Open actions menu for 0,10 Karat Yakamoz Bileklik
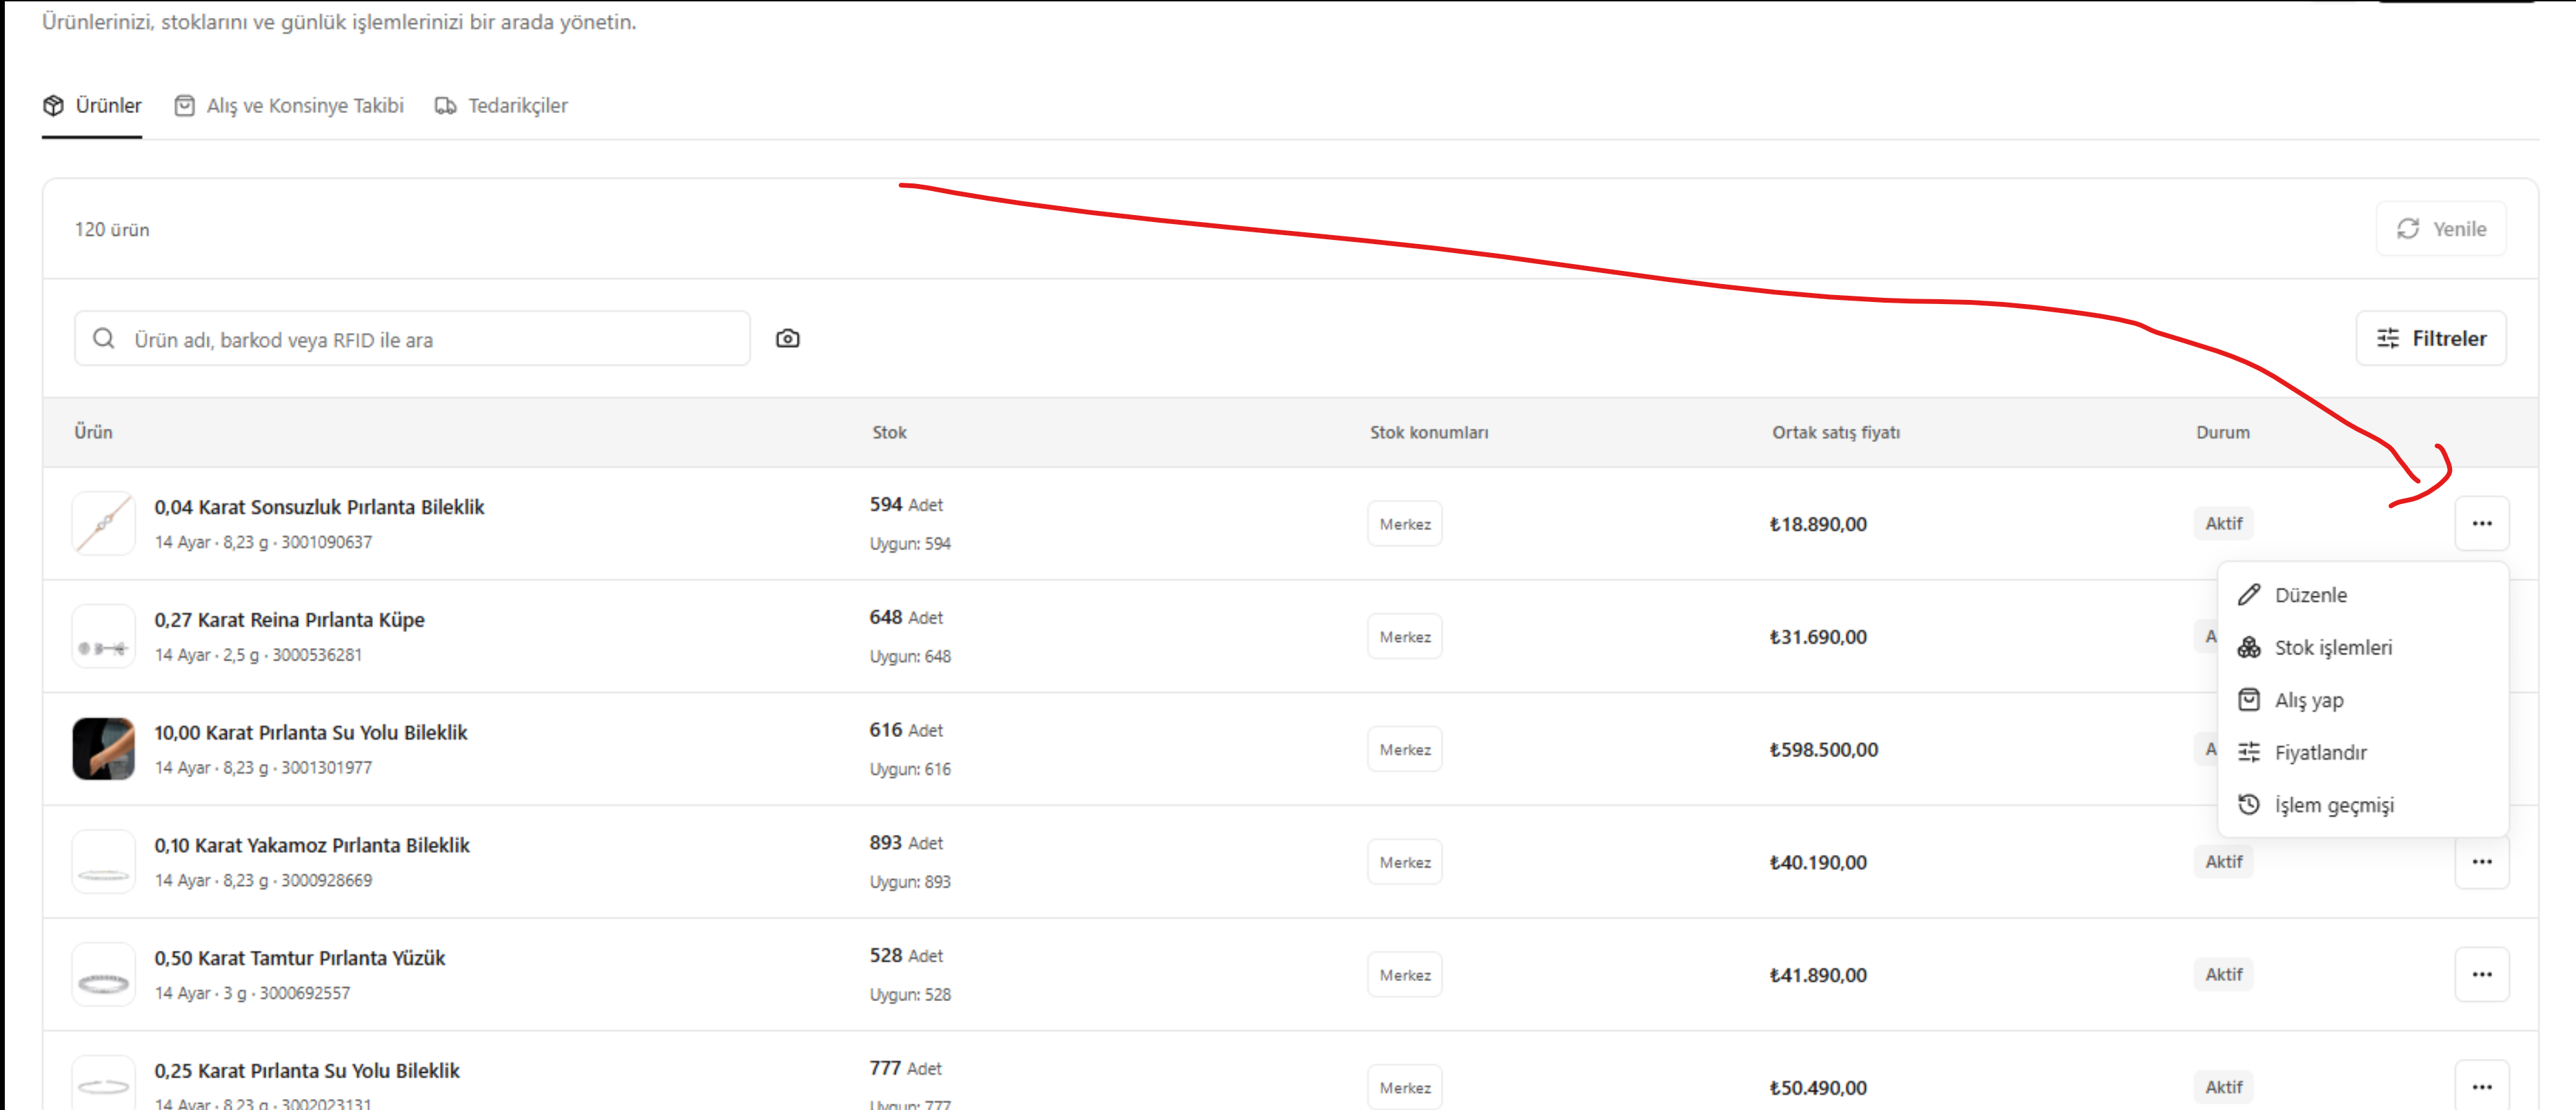2576x1110 pixels. (x=2482, y=862)
